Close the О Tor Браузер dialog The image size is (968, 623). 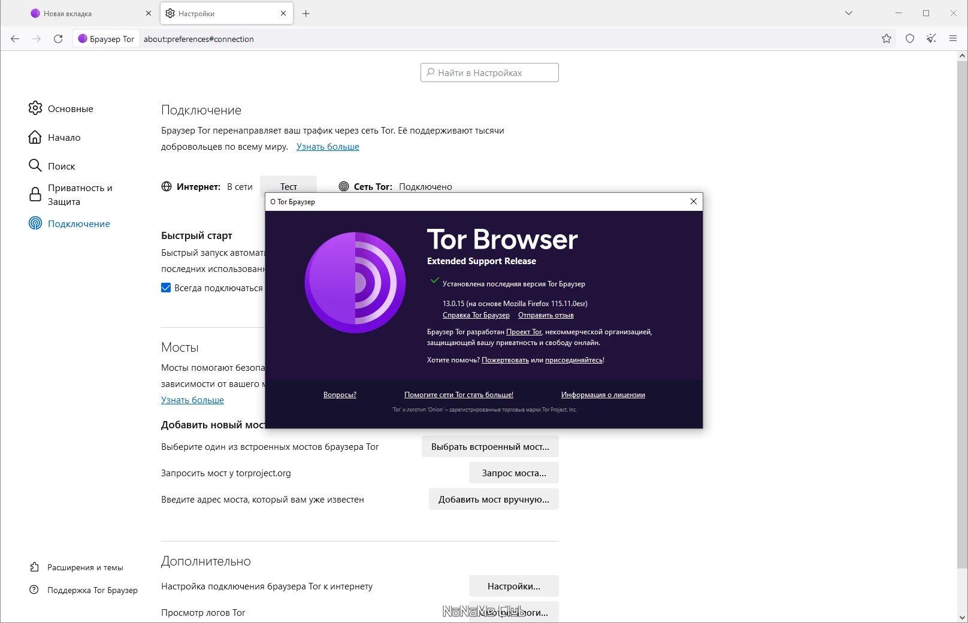click(x=694, y=201)
